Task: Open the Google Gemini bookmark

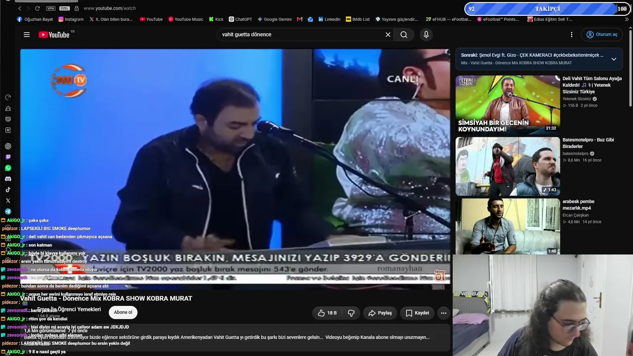Action: pyautogui.click(x=274, y=19)
